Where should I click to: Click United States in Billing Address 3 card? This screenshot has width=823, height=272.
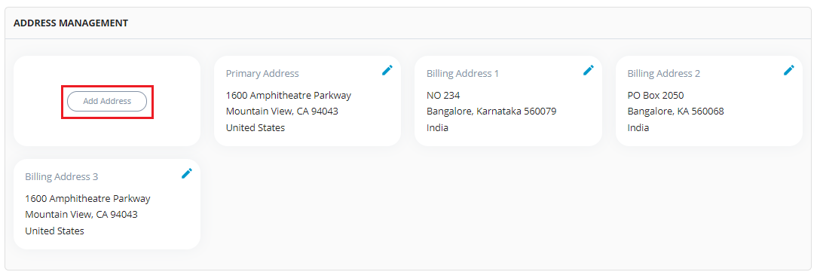coord(54,231)
